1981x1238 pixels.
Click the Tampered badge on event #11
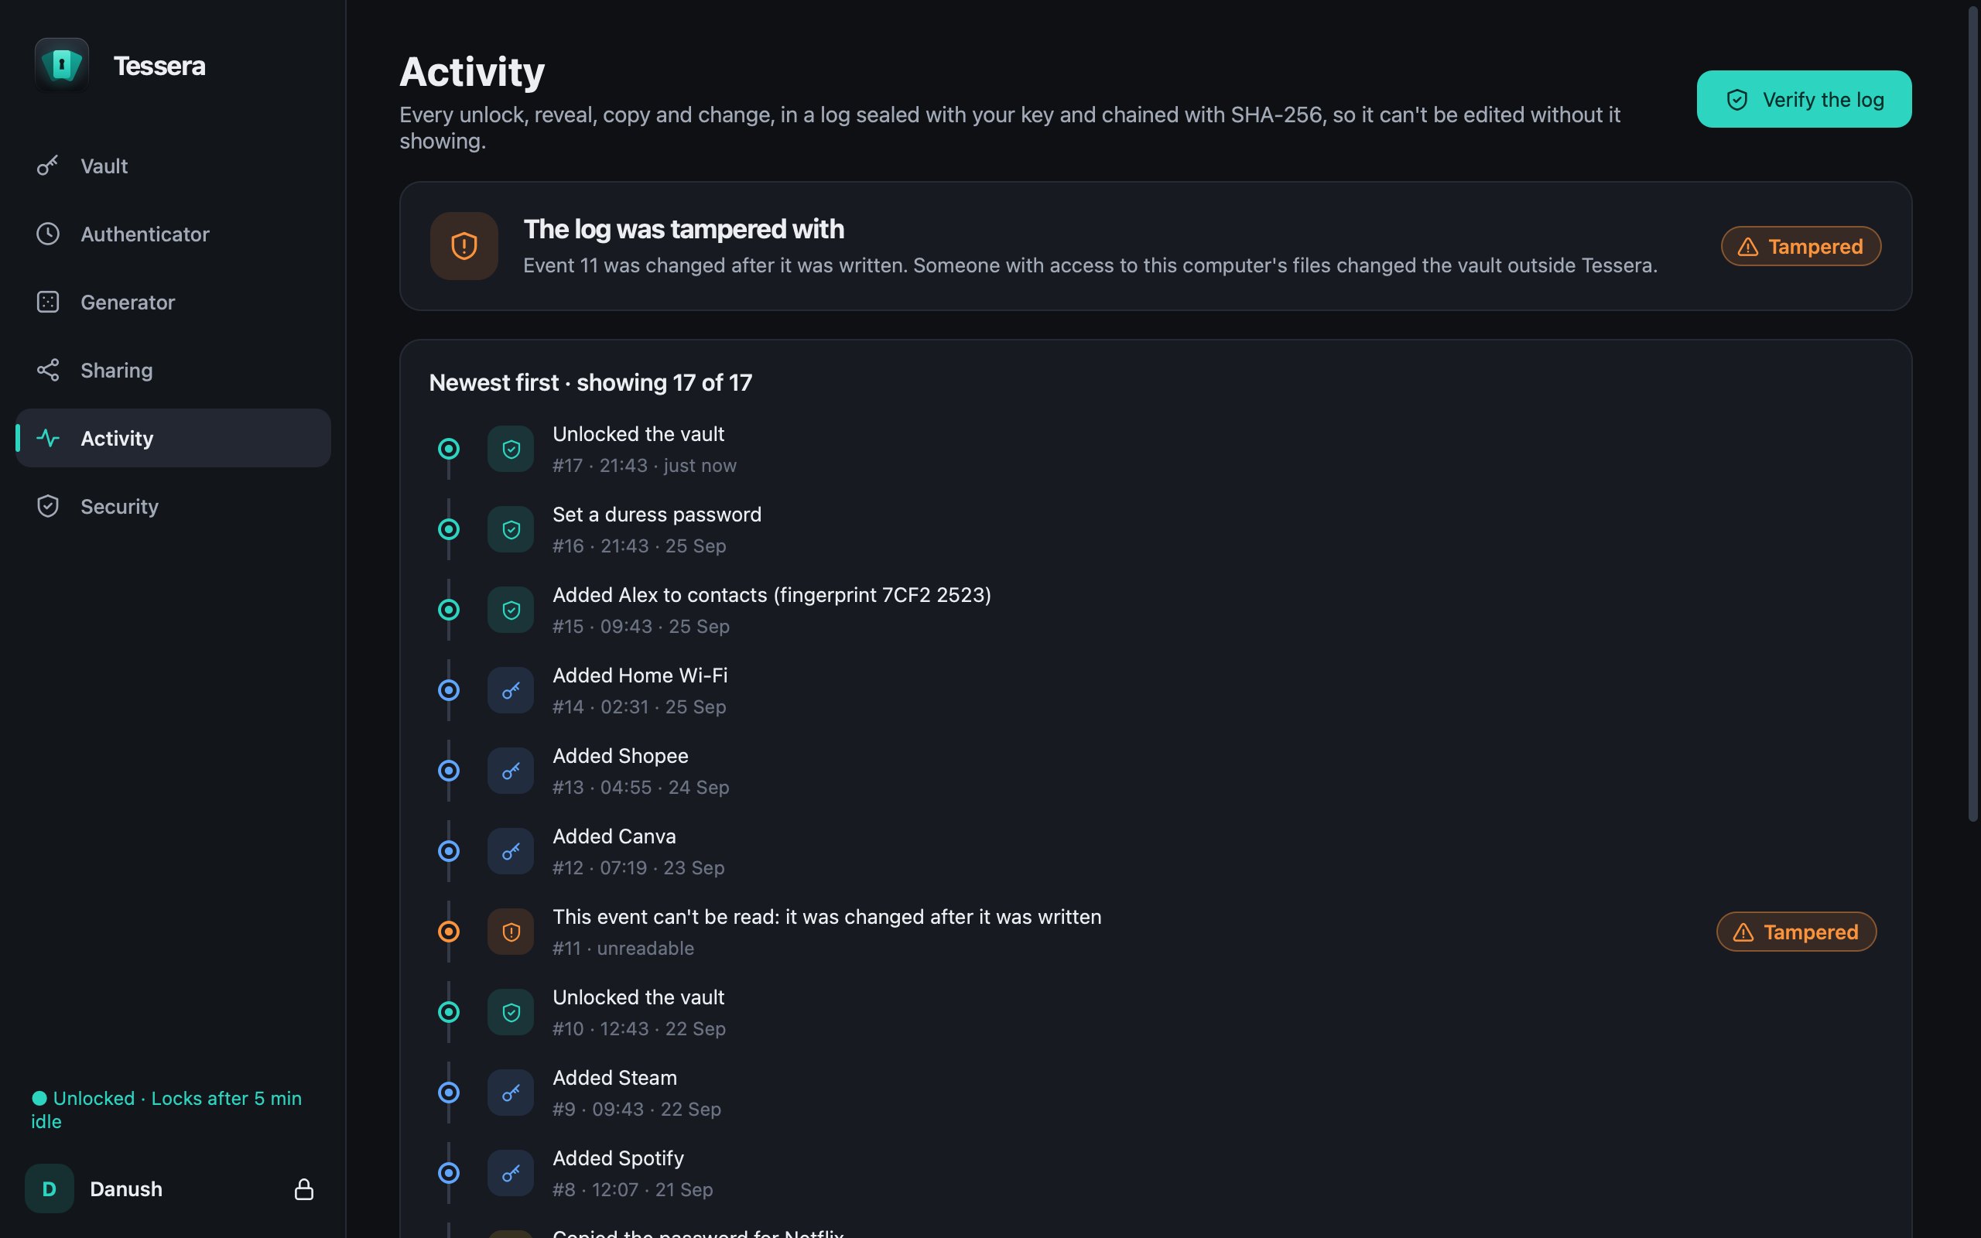point(1796,932)
